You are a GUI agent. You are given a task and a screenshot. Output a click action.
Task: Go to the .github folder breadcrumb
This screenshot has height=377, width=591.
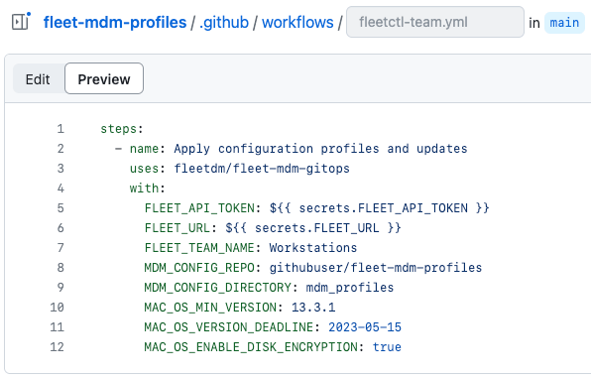click(224, 22)
